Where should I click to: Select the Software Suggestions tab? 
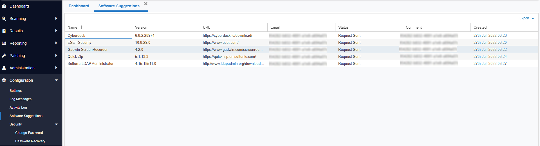click(x=119, y=6)
